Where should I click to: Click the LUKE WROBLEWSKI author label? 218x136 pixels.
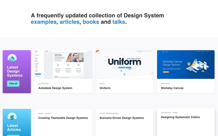pos(109,113)
